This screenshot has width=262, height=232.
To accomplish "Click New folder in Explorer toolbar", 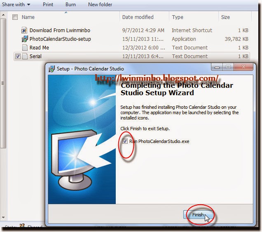I will point(100,5).
